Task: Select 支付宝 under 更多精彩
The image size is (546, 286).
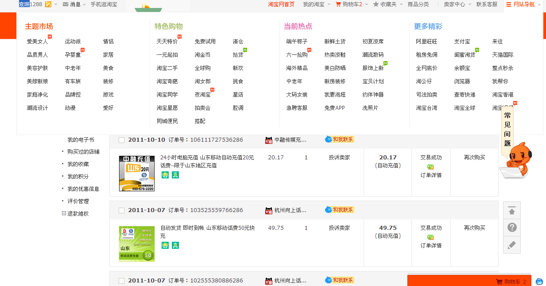Action: click(x=462, y=42)
